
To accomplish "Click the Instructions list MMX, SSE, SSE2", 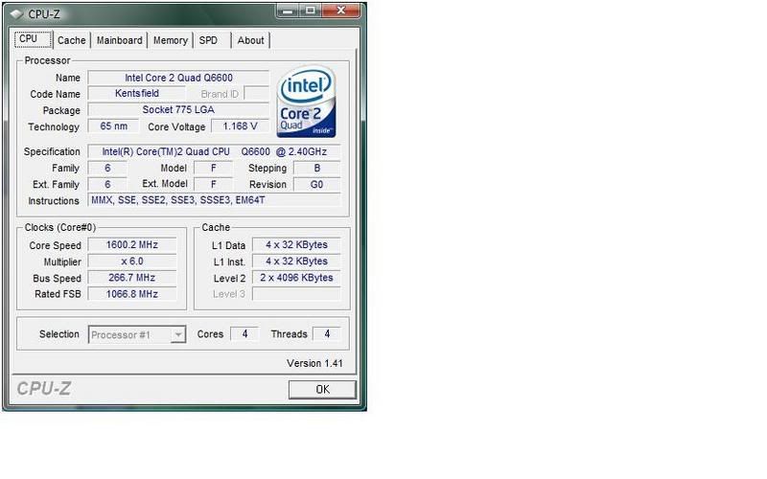I will [214, 200].
